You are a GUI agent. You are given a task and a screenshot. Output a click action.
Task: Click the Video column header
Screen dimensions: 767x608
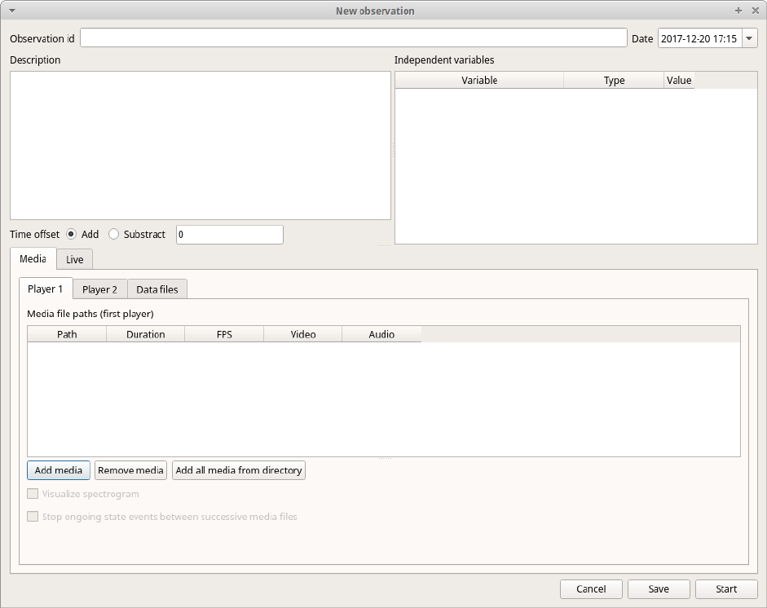[x=302, y=334]
